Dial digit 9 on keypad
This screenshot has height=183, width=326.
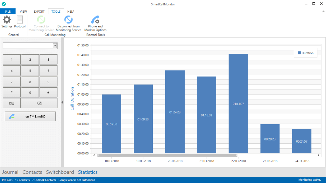pos(48,82)
